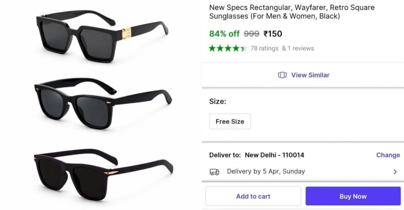The width and height of the screenshot is (404, 210).
Task: Click the Buy Now button
Action: pos(353,196)
